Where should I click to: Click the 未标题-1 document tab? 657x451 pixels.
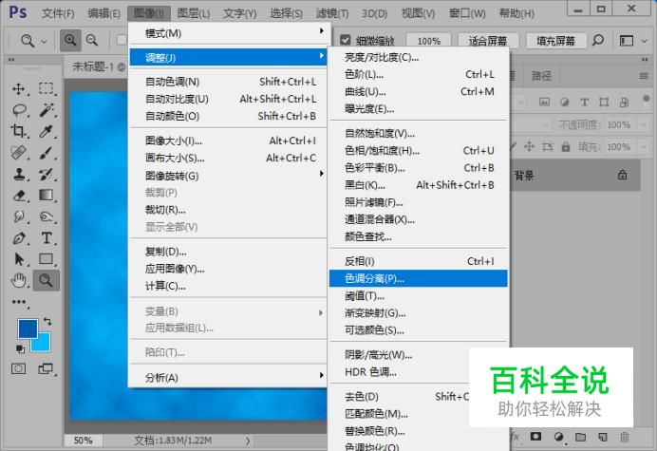point(97,66)
